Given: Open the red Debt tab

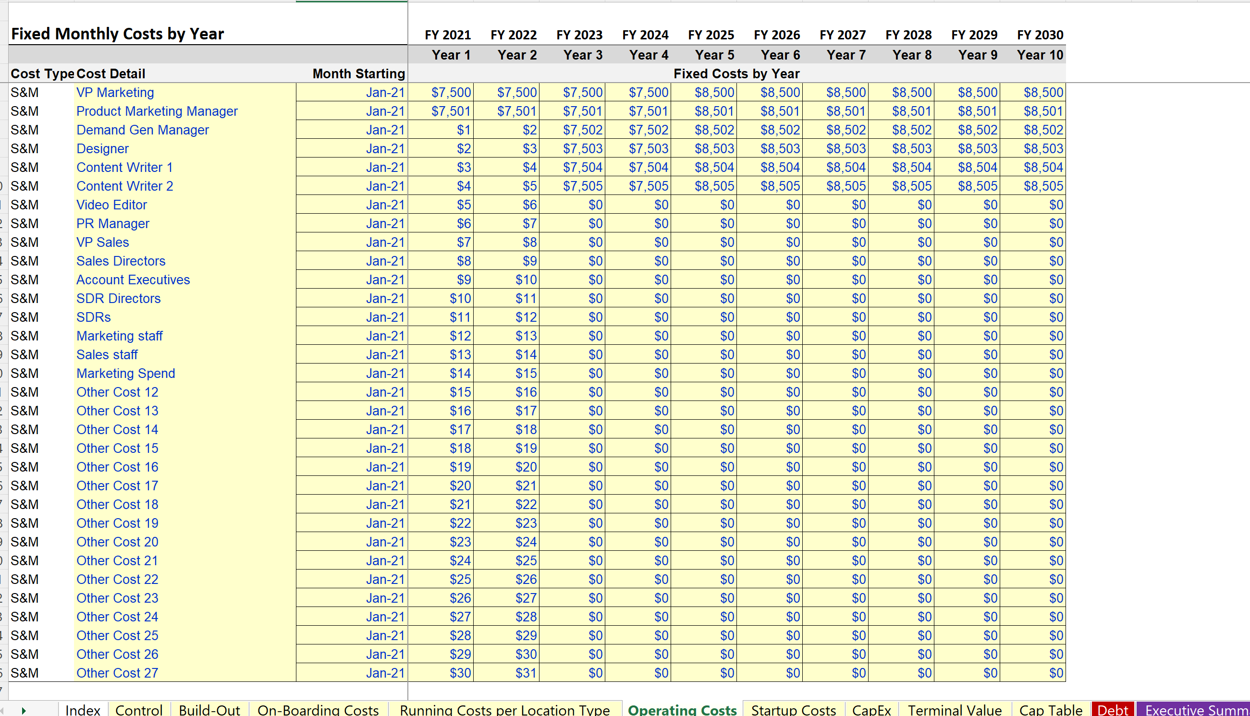Looking at the screenshot, I should click(1113, 710).
